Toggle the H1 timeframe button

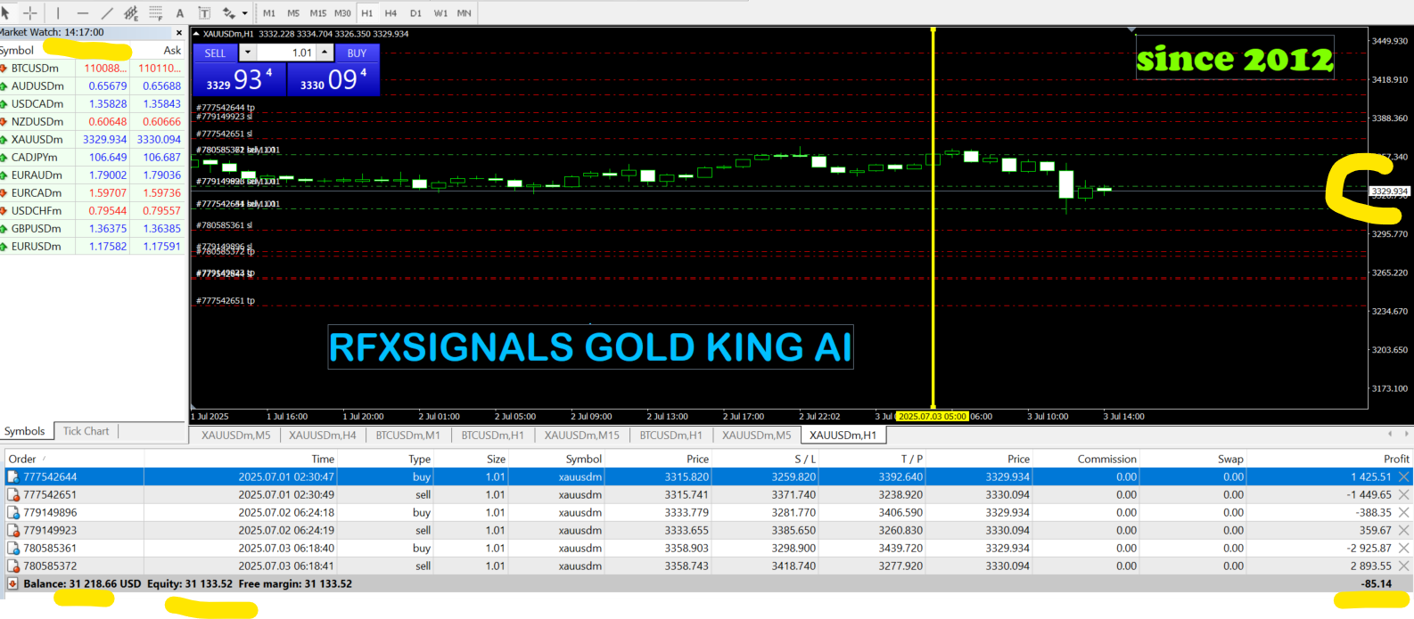pos(367,13)
